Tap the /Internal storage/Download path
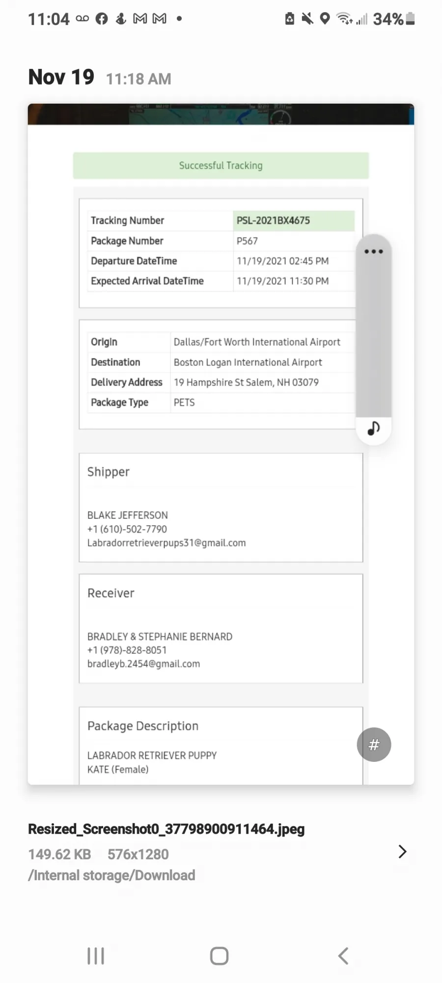The height and width of the screenshot is (983, 442). pyautogui.click(x=111, y=875)
